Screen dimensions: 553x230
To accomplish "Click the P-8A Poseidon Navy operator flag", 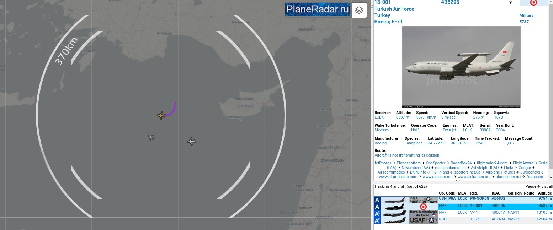I will pos(423,200).
